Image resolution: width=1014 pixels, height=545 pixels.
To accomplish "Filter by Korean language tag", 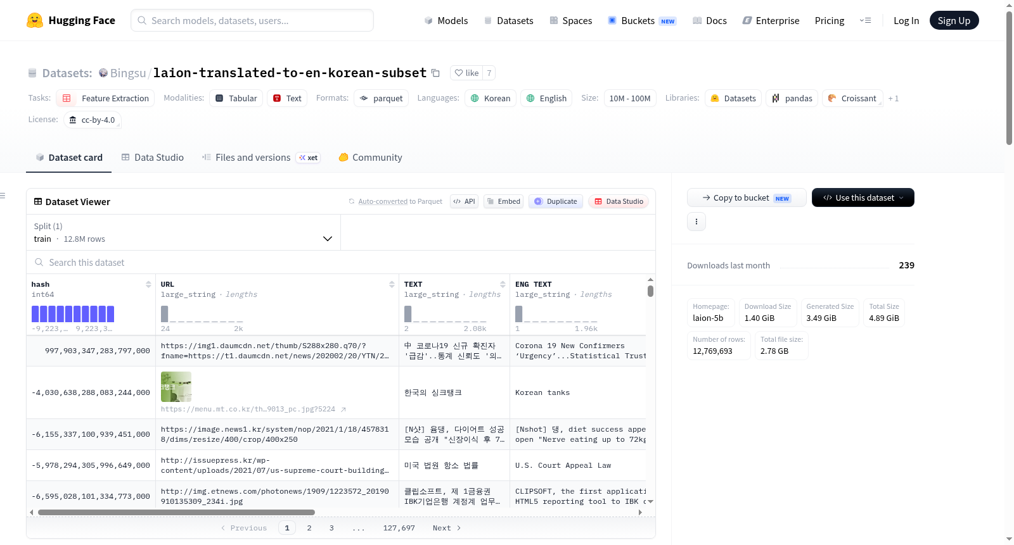I will [491, 98].
